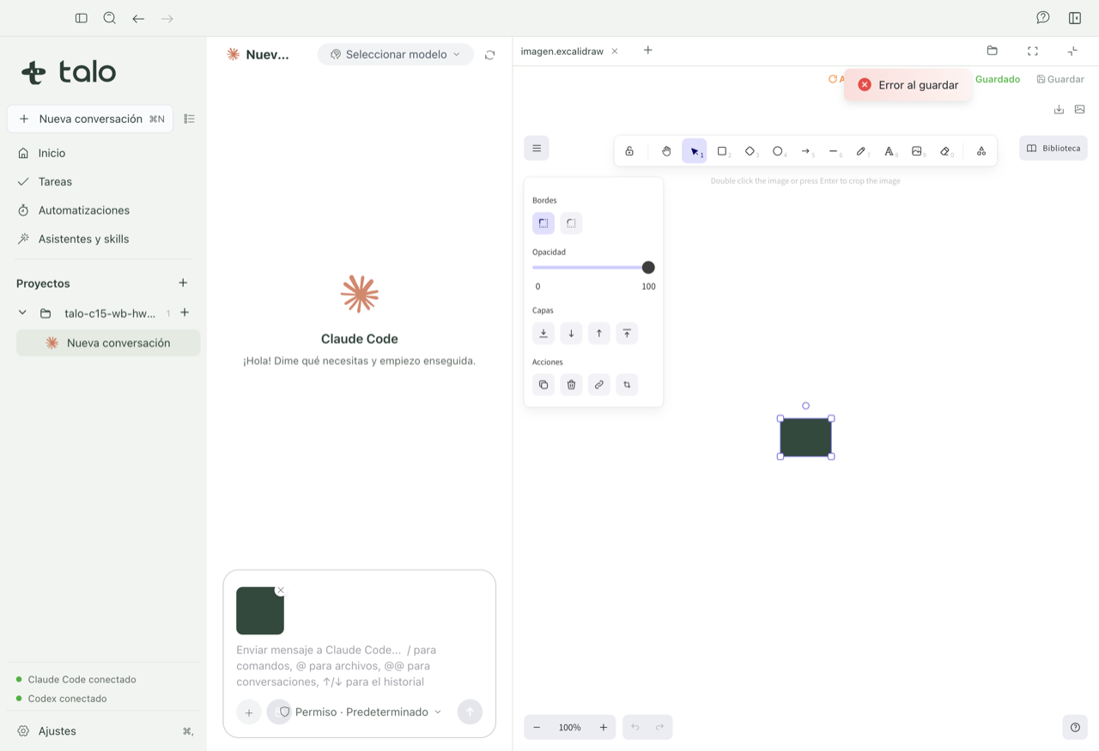Select the Ellipse shape tool

click(x=778, y=151)
